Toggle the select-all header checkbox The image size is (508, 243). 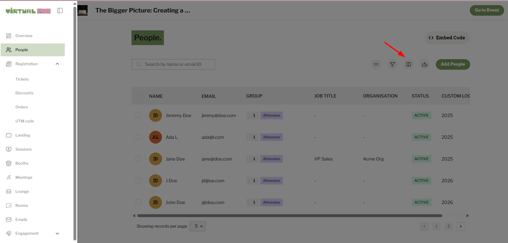coord(138,96)
